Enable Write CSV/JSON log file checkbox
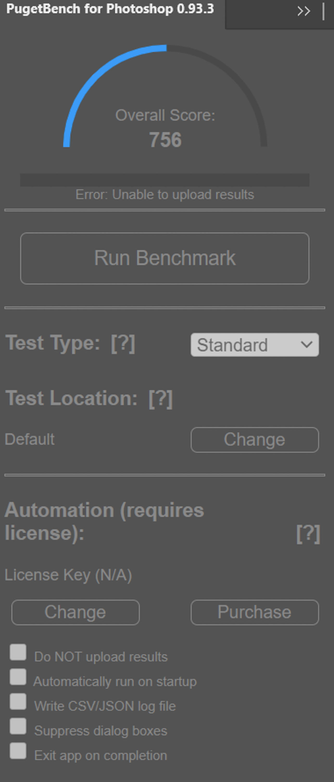Viewport: 334px width, 782px height. coord(18,701)
